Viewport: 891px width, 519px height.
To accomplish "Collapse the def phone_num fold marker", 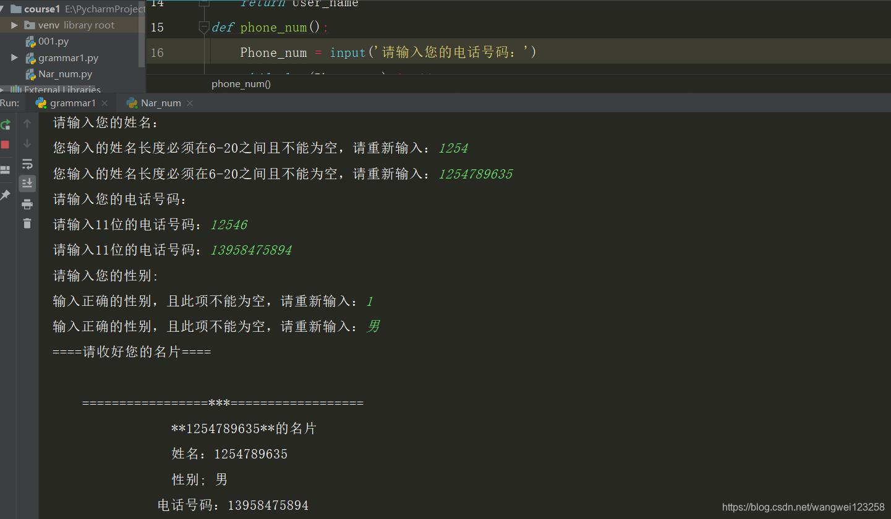I will tap(204, 27).
